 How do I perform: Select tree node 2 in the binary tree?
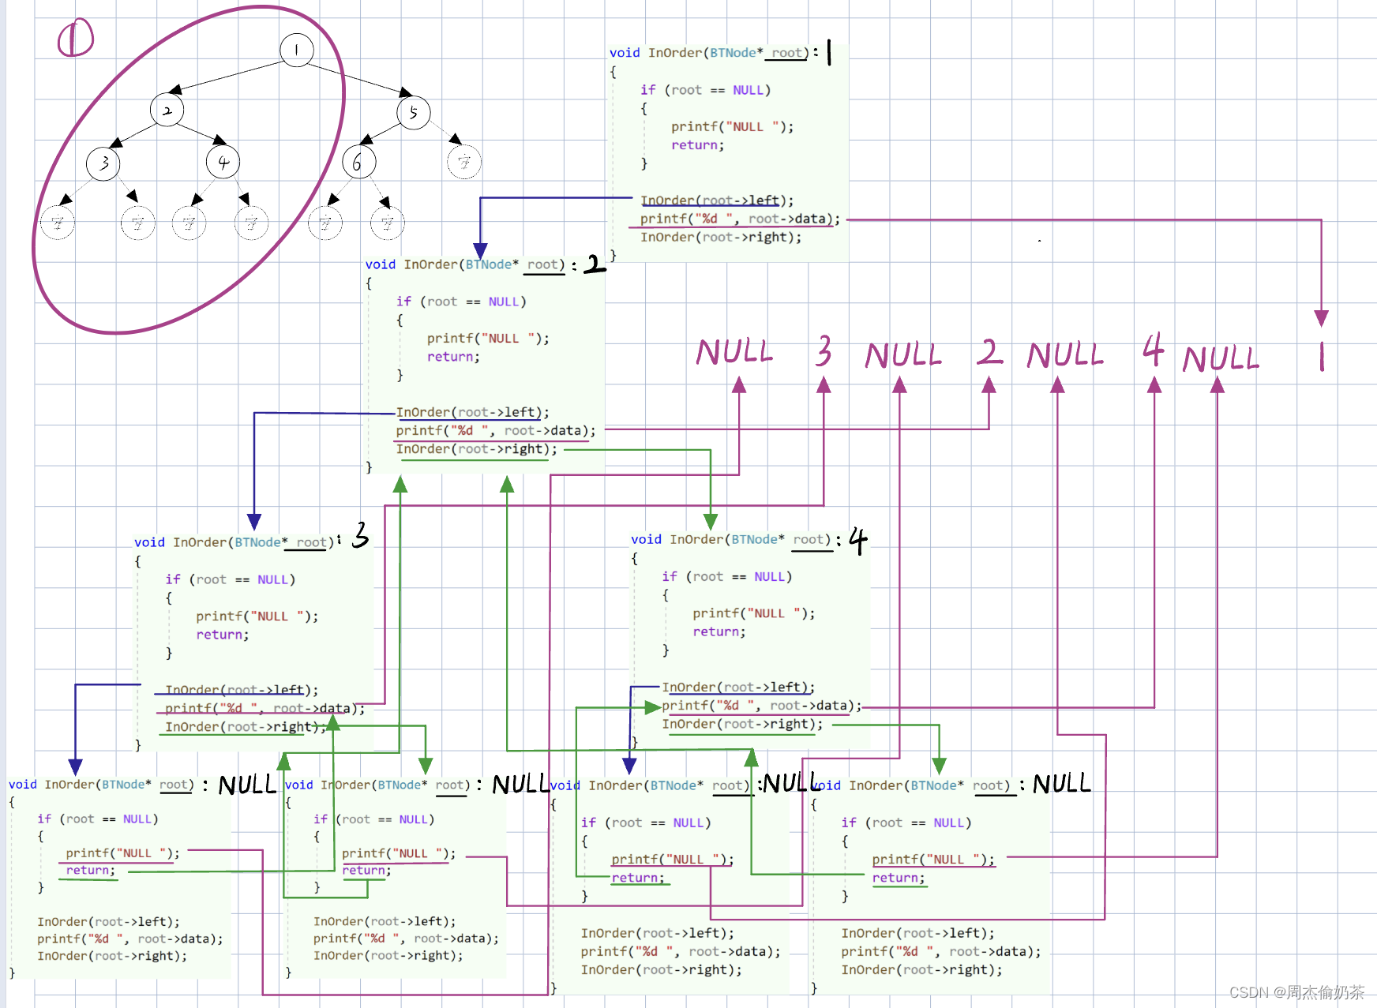click(167, 111)
